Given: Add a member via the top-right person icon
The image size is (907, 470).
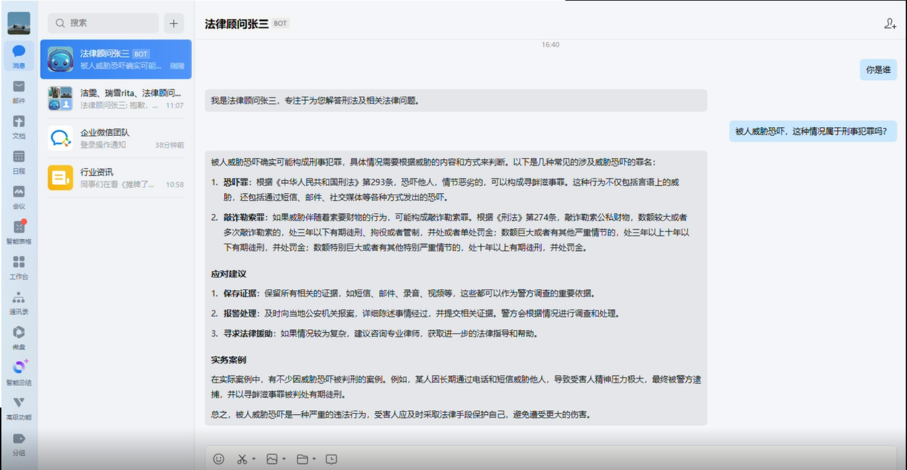Looking at the screenshot, I should tap(890, 23).
